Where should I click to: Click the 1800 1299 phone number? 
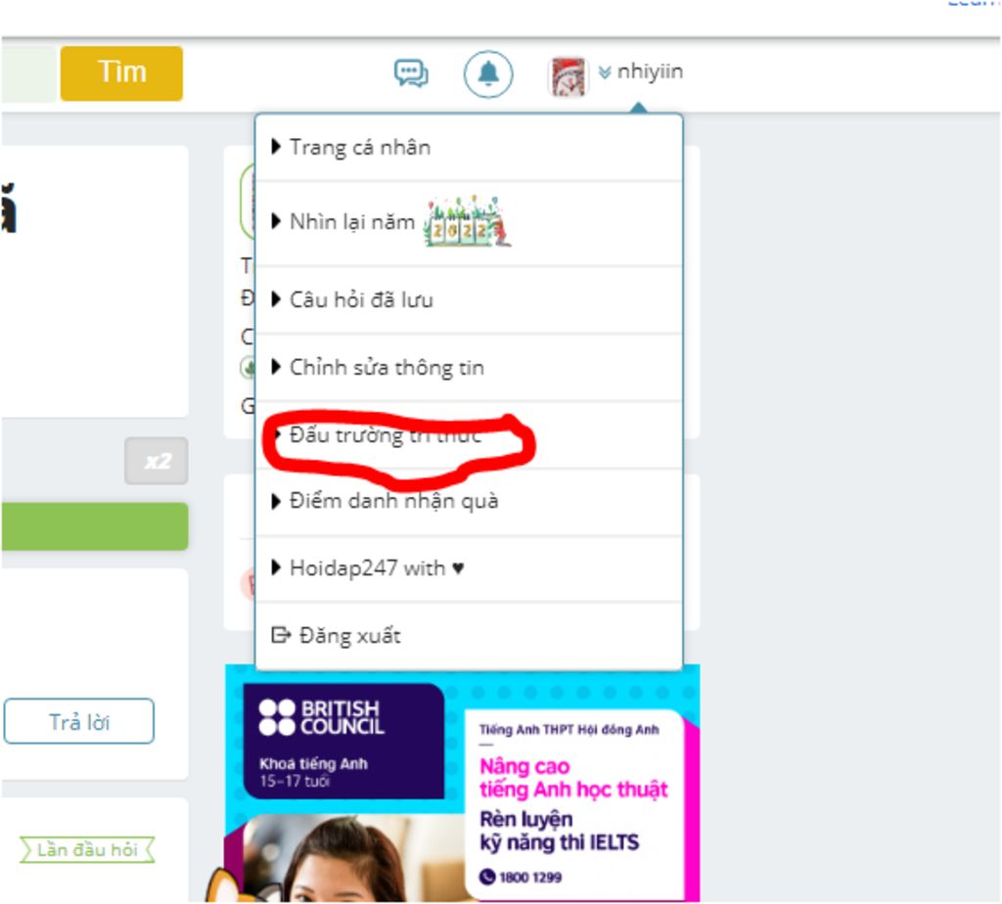pos(529,878)
